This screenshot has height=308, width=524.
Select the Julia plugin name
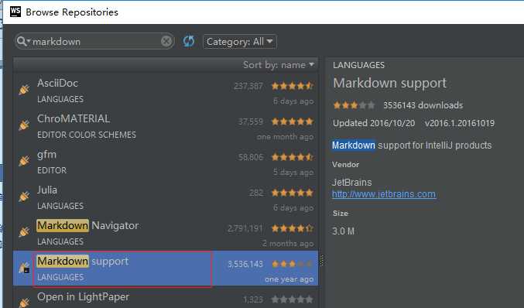[47, 190]
